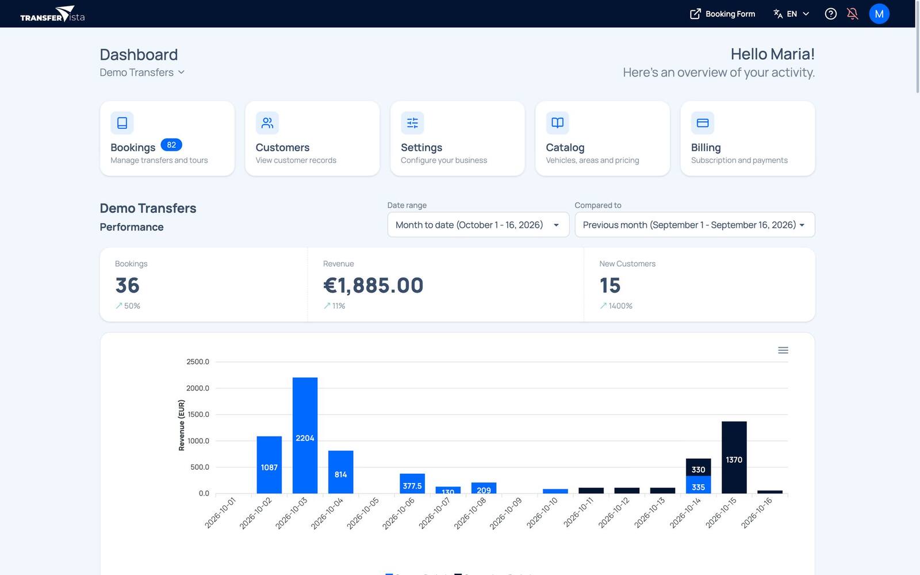Click the New Customers value 15
The image size is (920, 575).
[610, 285]
